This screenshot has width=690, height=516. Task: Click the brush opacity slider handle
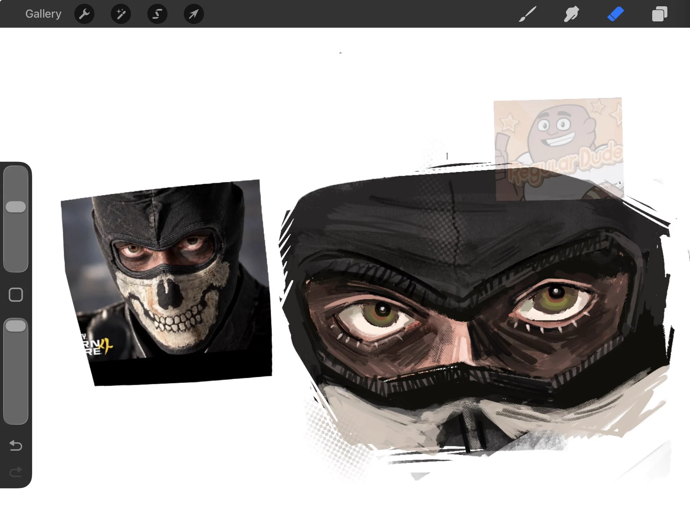[16, 326]
